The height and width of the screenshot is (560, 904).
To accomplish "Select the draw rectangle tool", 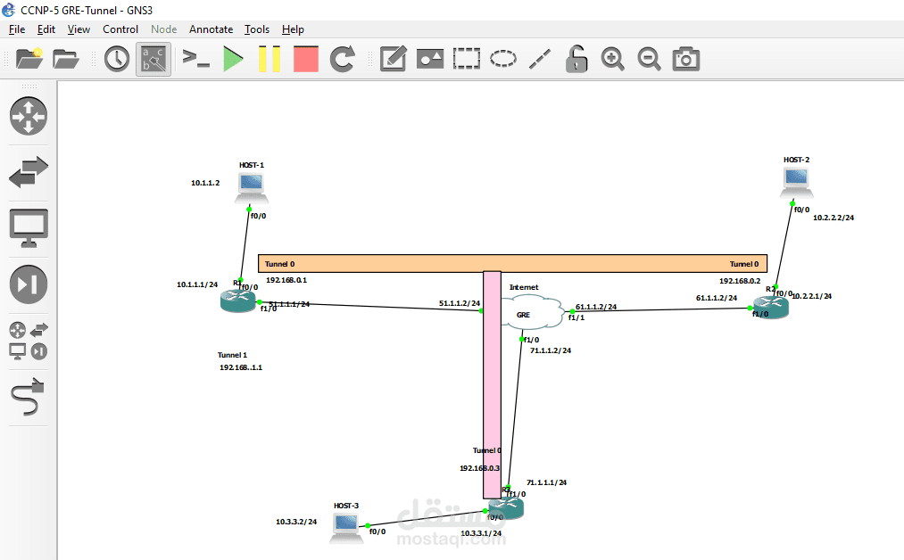I will coord(466,59).
